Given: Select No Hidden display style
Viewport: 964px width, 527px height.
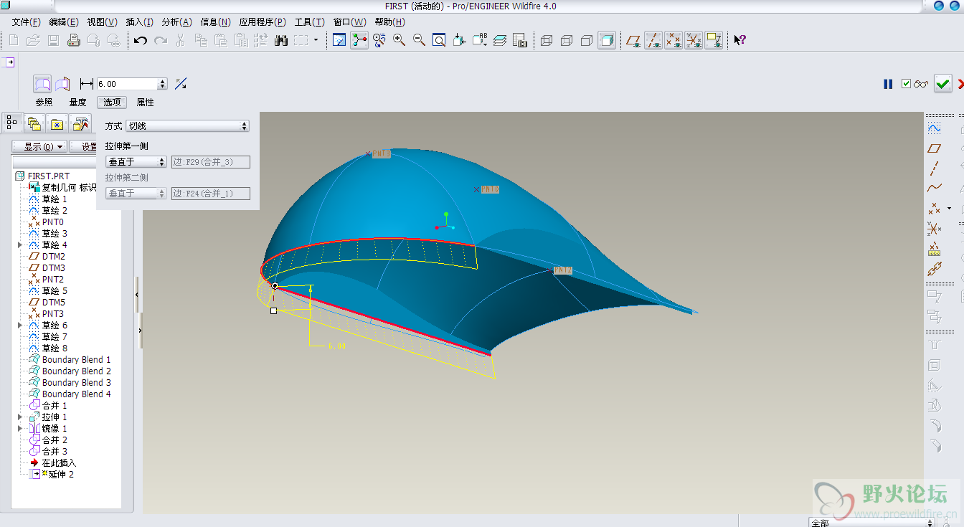Looking at the screenshot, I should [587, 40].
